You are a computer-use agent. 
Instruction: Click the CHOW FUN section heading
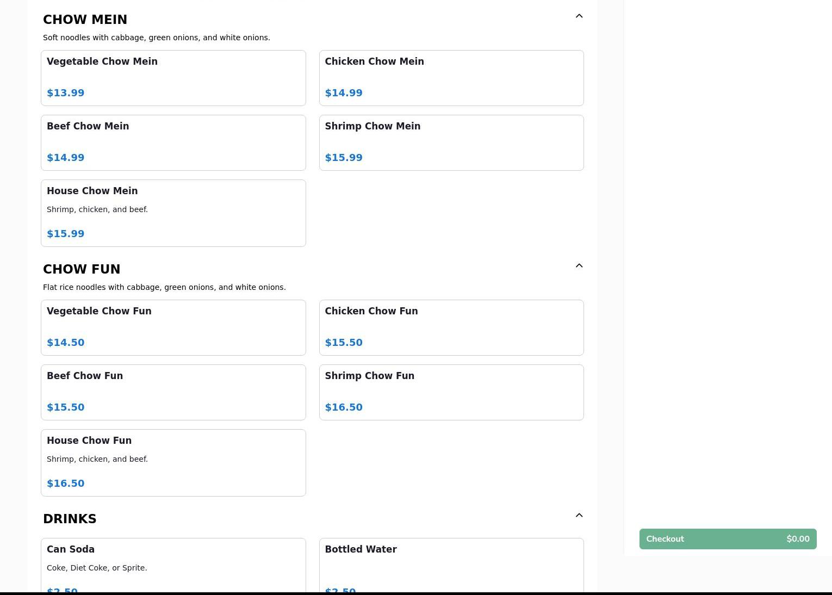tap(82, 269)
